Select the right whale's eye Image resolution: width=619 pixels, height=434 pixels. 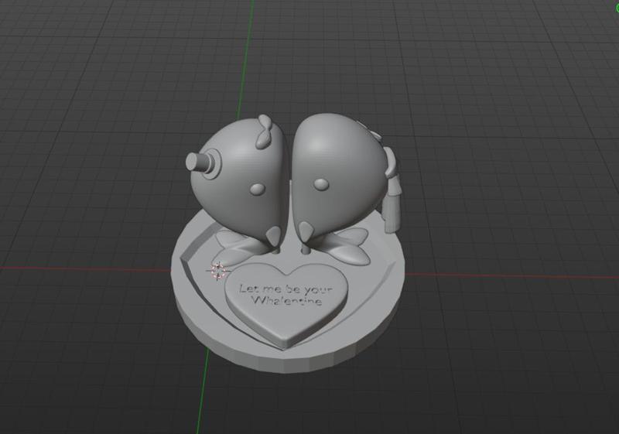321,184
